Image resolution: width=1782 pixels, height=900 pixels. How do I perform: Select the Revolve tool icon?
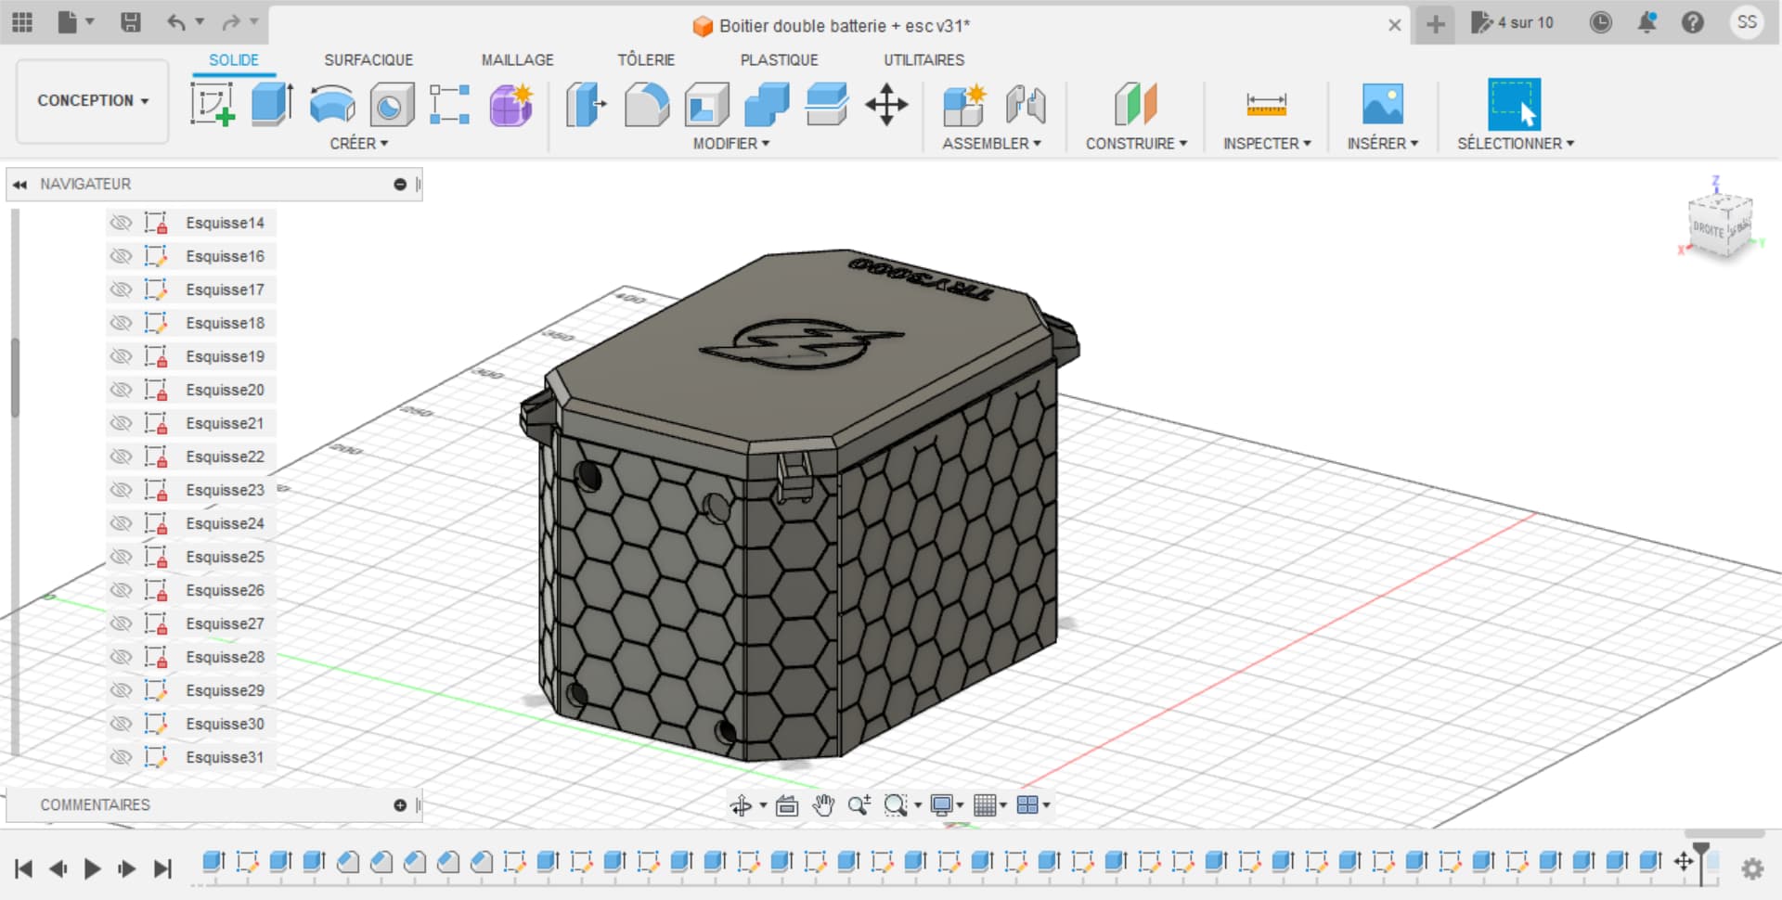[332, 104]
